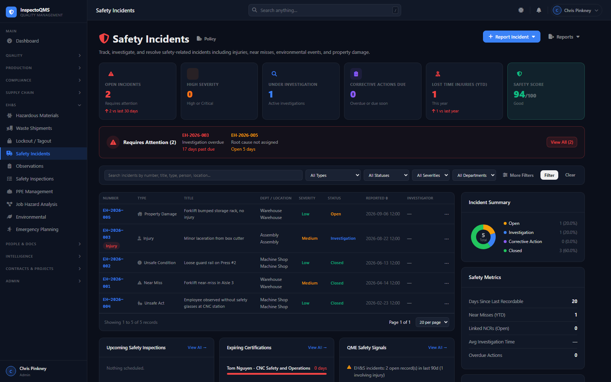Click the More Filters sliders icon
The height and width of the screenshot is (382, 611).
pos(505,175)
